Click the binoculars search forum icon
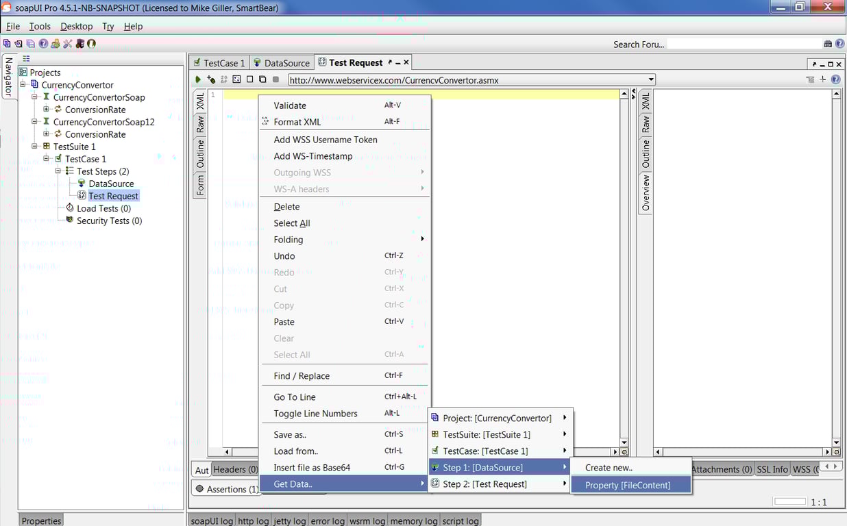 click(x=828, y=44)
